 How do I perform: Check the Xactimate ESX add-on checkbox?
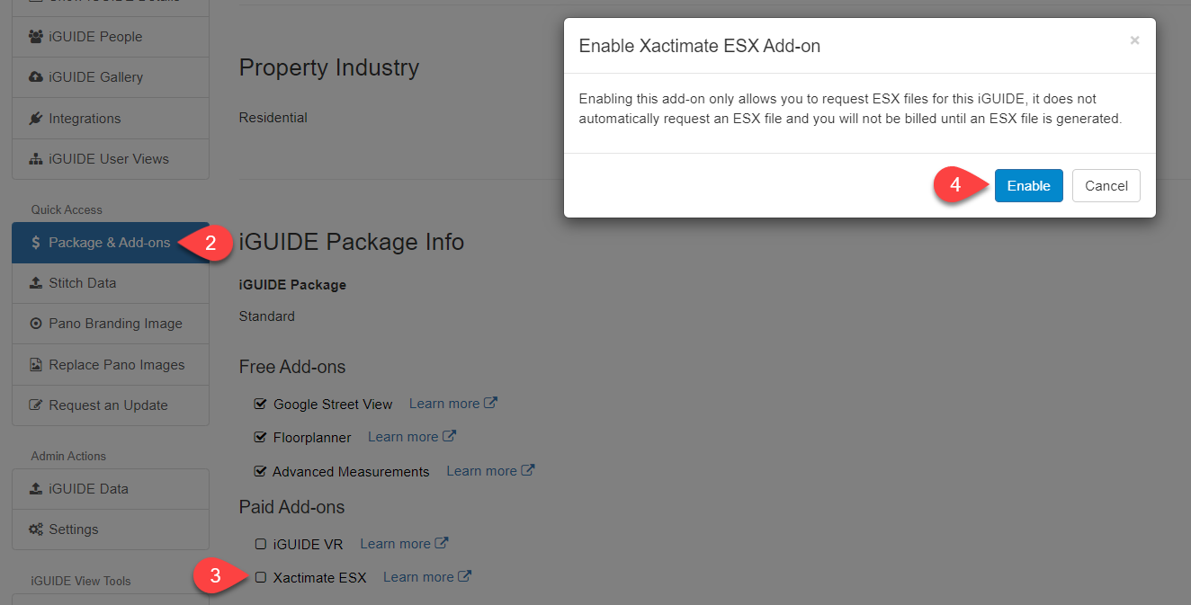(x=261, y=577)
